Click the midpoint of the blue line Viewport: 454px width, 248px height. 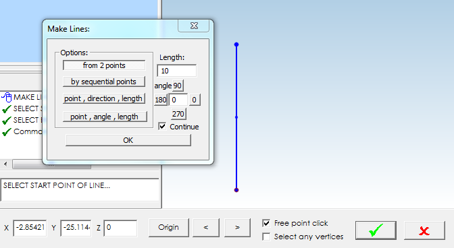tap(236, 117)
